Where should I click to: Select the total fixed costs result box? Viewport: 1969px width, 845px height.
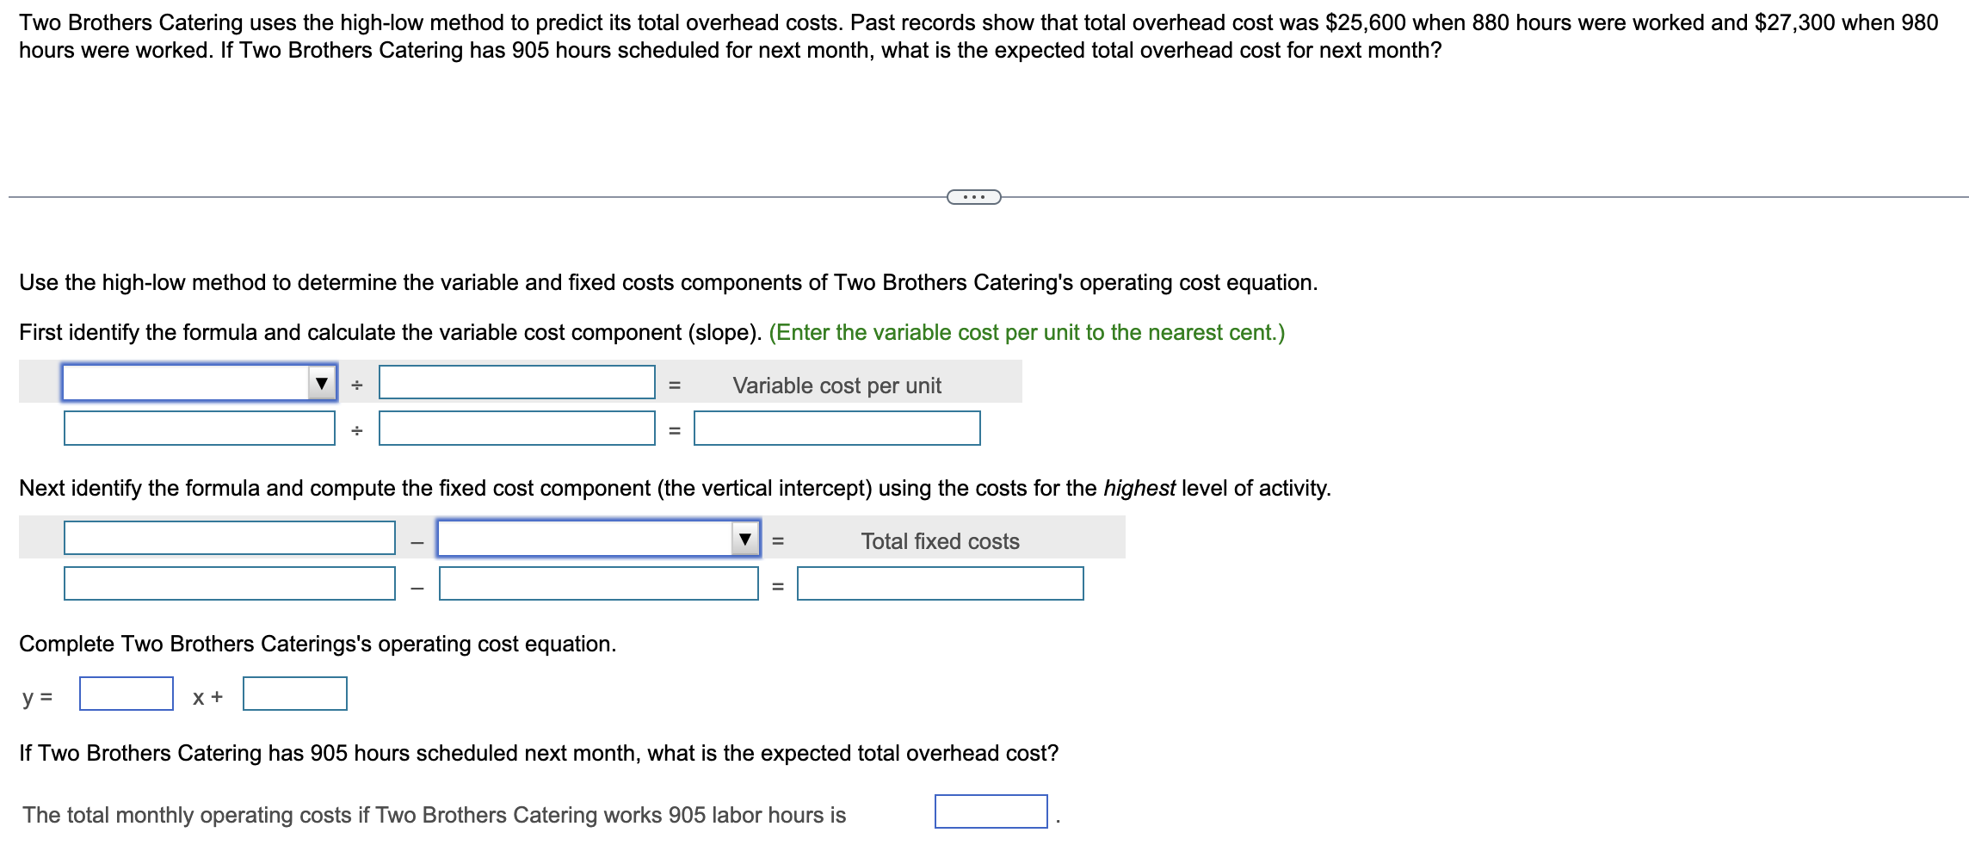click(x=938, y=585)
